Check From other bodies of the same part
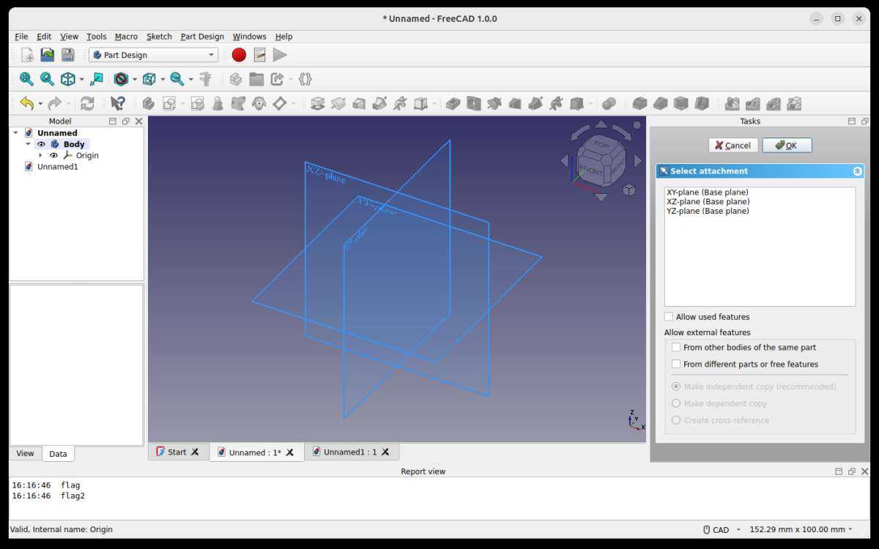879x549 pixels. [x=676, y=348]
